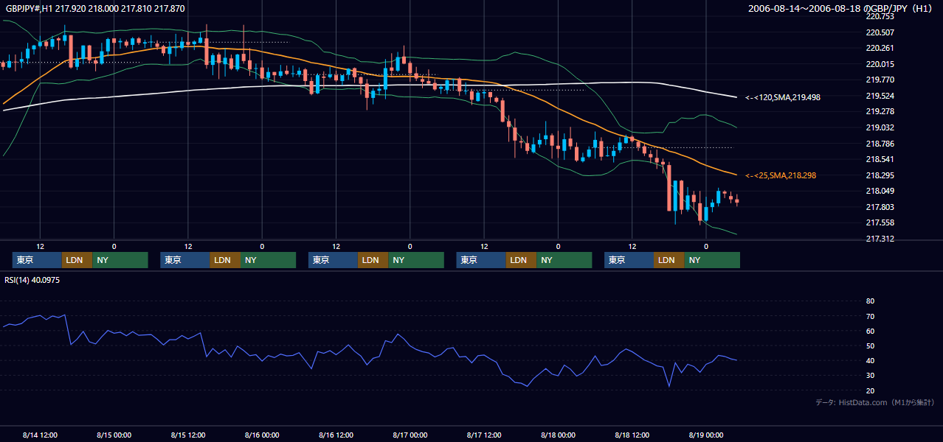
Task: Click price axis value 220.507
Action: [x=880, y=32]
